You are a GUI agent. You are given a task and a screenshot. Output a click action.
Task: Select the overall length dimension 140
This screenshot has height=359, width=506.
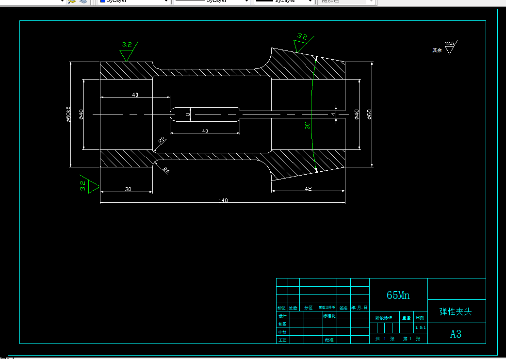click(x=223, y=200)
